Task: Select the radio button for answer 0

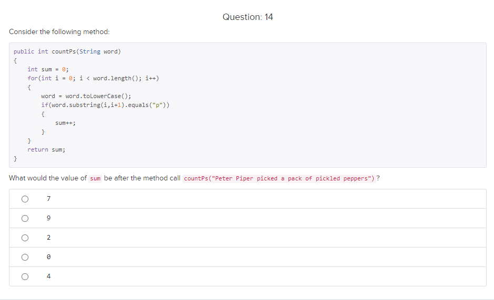Action: pyautogui.click(x=25, y=257)
